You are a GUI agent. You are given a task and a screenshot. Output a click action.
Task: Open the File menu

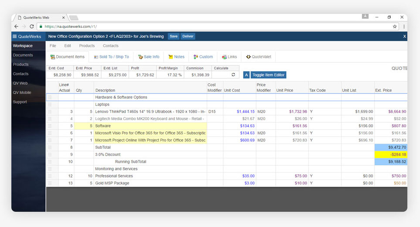(x=53, y=46)
